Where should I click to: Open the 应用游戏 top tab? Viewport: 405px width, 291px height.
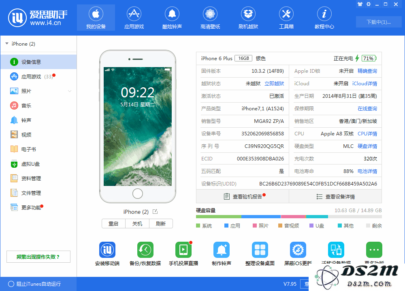point(134,17)
